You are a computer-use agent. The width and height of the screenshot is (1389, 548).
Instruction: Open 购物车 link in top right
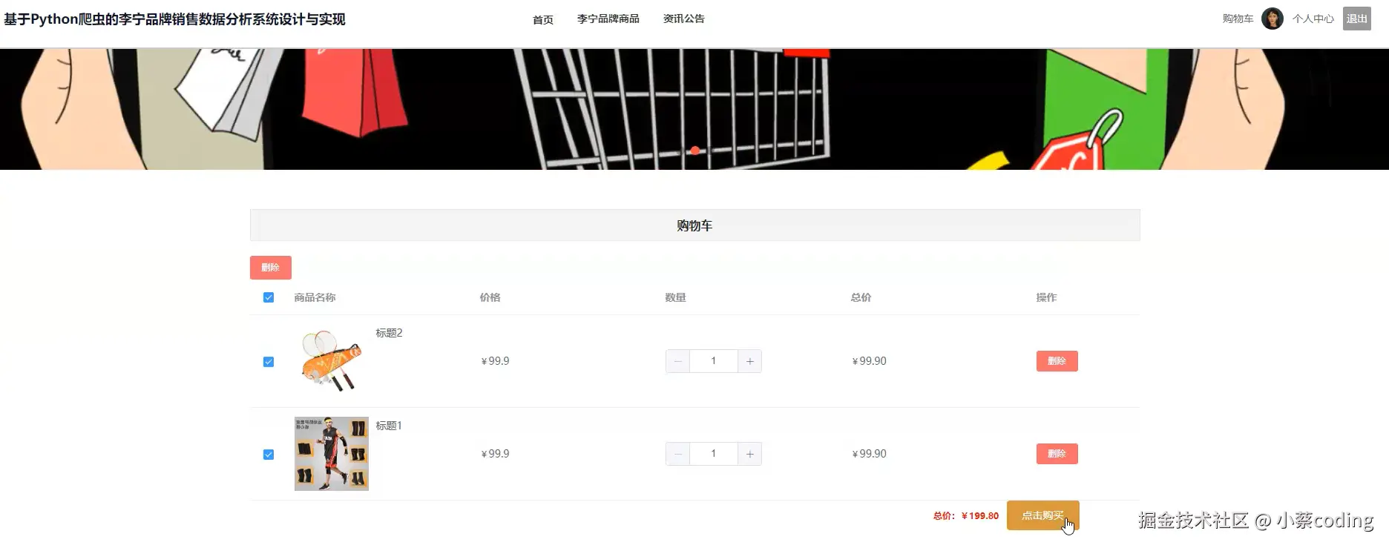[x=1237, y=19]
